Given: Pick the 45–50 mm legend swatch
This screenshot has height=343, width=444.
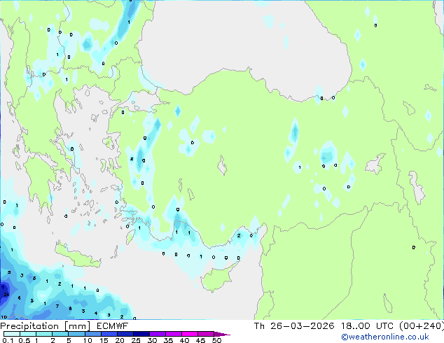Looking at the screenshot, I should tap(206, 334).
